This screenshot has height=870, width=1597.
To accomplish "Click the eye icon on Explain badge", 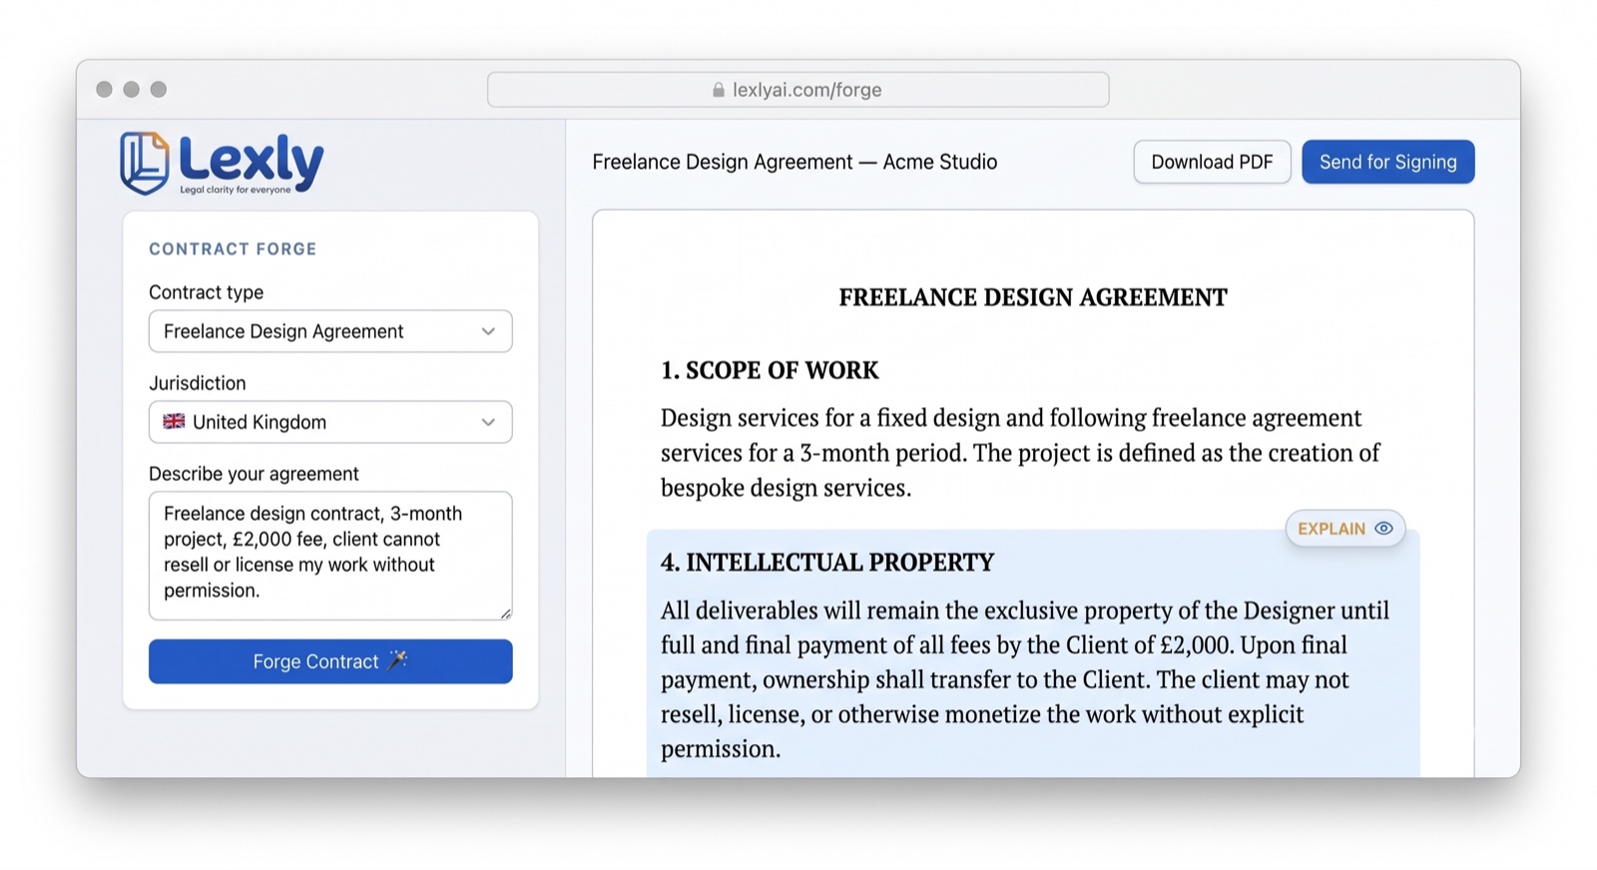I will pos(1383,529).
